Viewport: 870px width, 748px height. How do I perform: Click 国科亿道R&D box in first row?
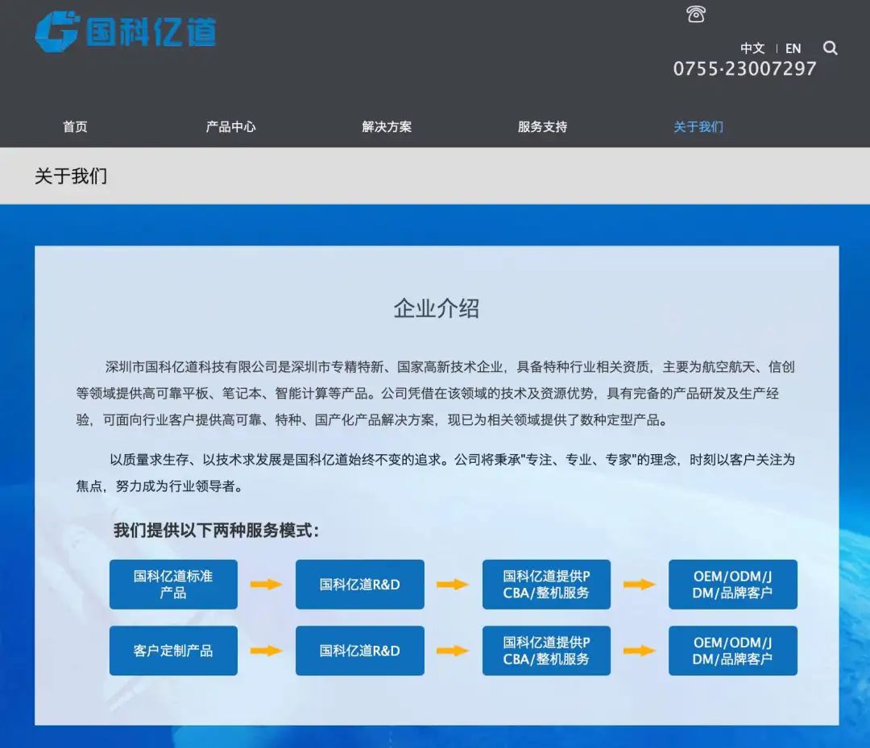(359, 585)
